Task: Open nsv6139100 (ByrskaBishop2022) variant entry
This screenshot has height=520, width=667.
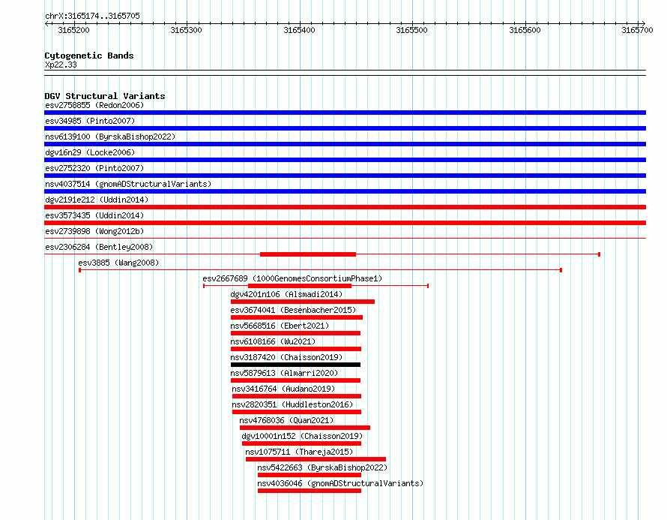Action: [x=110, y=137]
